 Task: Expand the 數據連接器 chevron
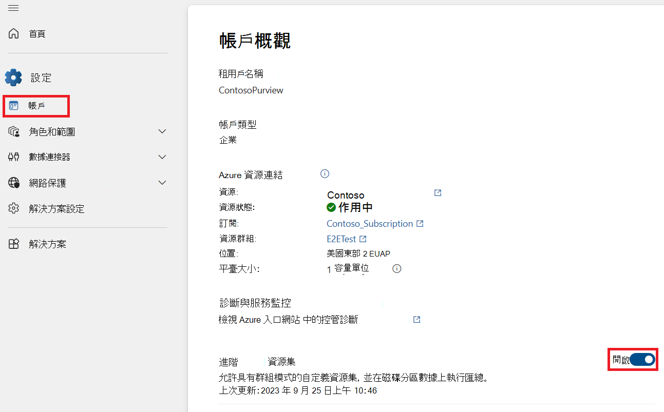click(162, 156)
